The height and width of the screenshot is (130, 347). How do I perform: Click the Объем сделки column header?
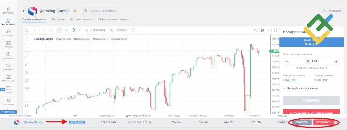[x=107, y=116]
